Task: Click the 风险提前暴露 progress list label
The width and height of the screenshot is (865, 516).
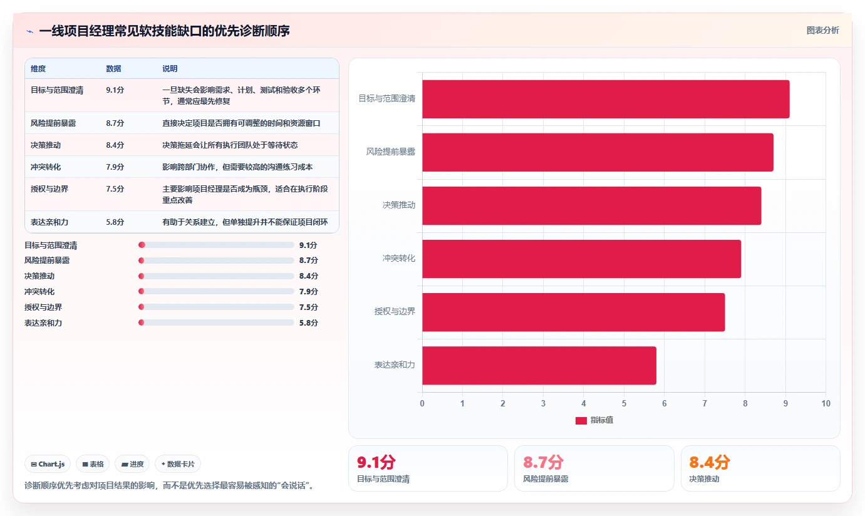Action: [47, 261]
